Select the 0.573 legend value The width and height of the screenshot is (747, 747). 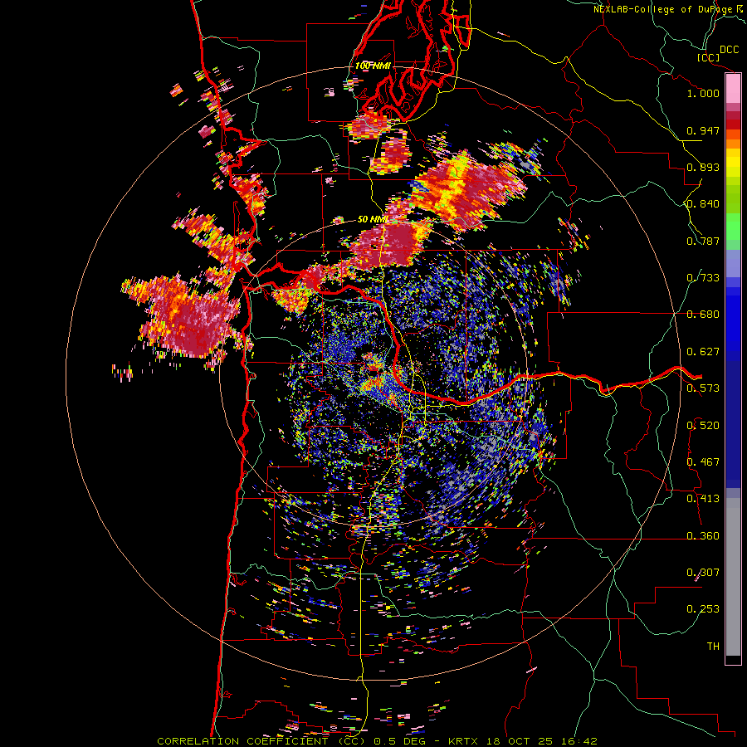703,388
